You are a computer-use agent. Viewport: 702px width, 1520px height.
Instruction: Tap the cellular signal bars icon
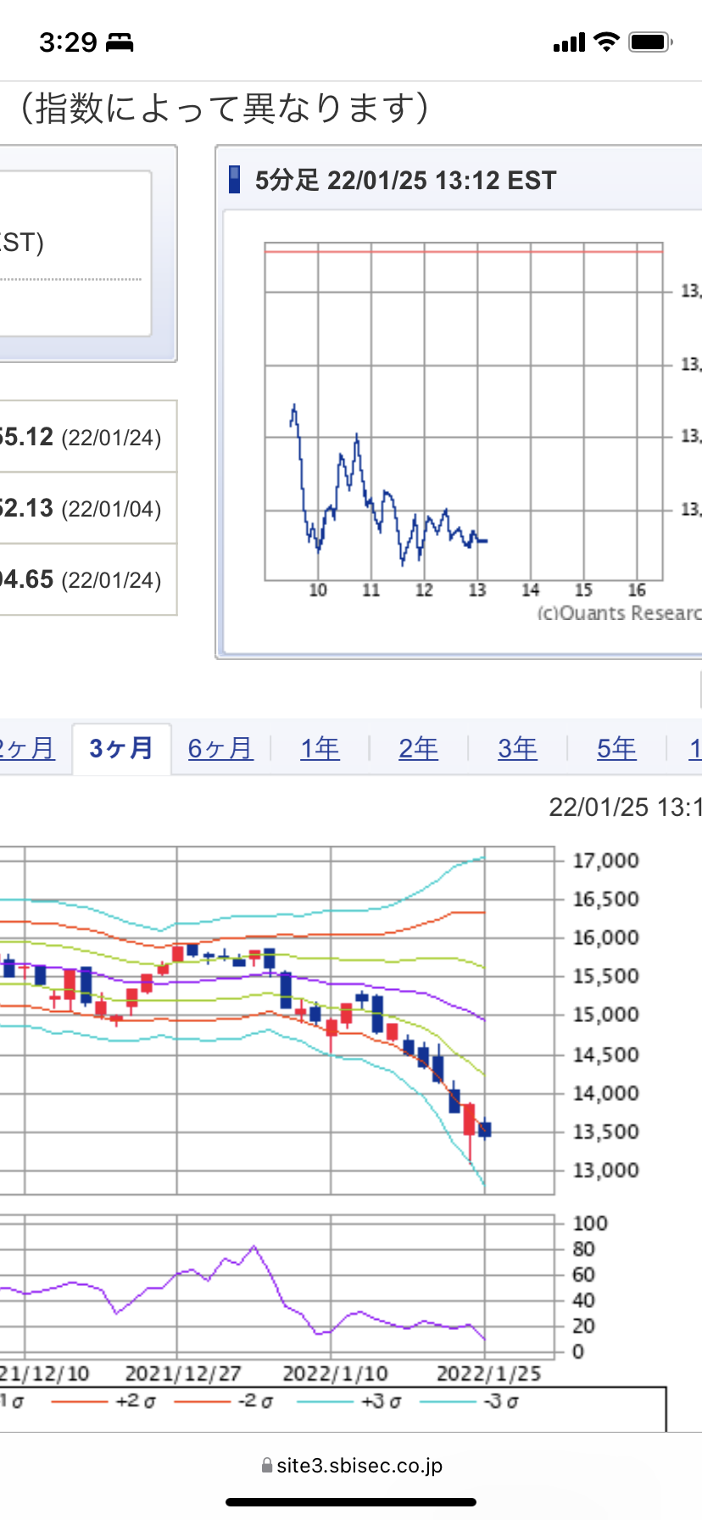[x=569, y=42]
